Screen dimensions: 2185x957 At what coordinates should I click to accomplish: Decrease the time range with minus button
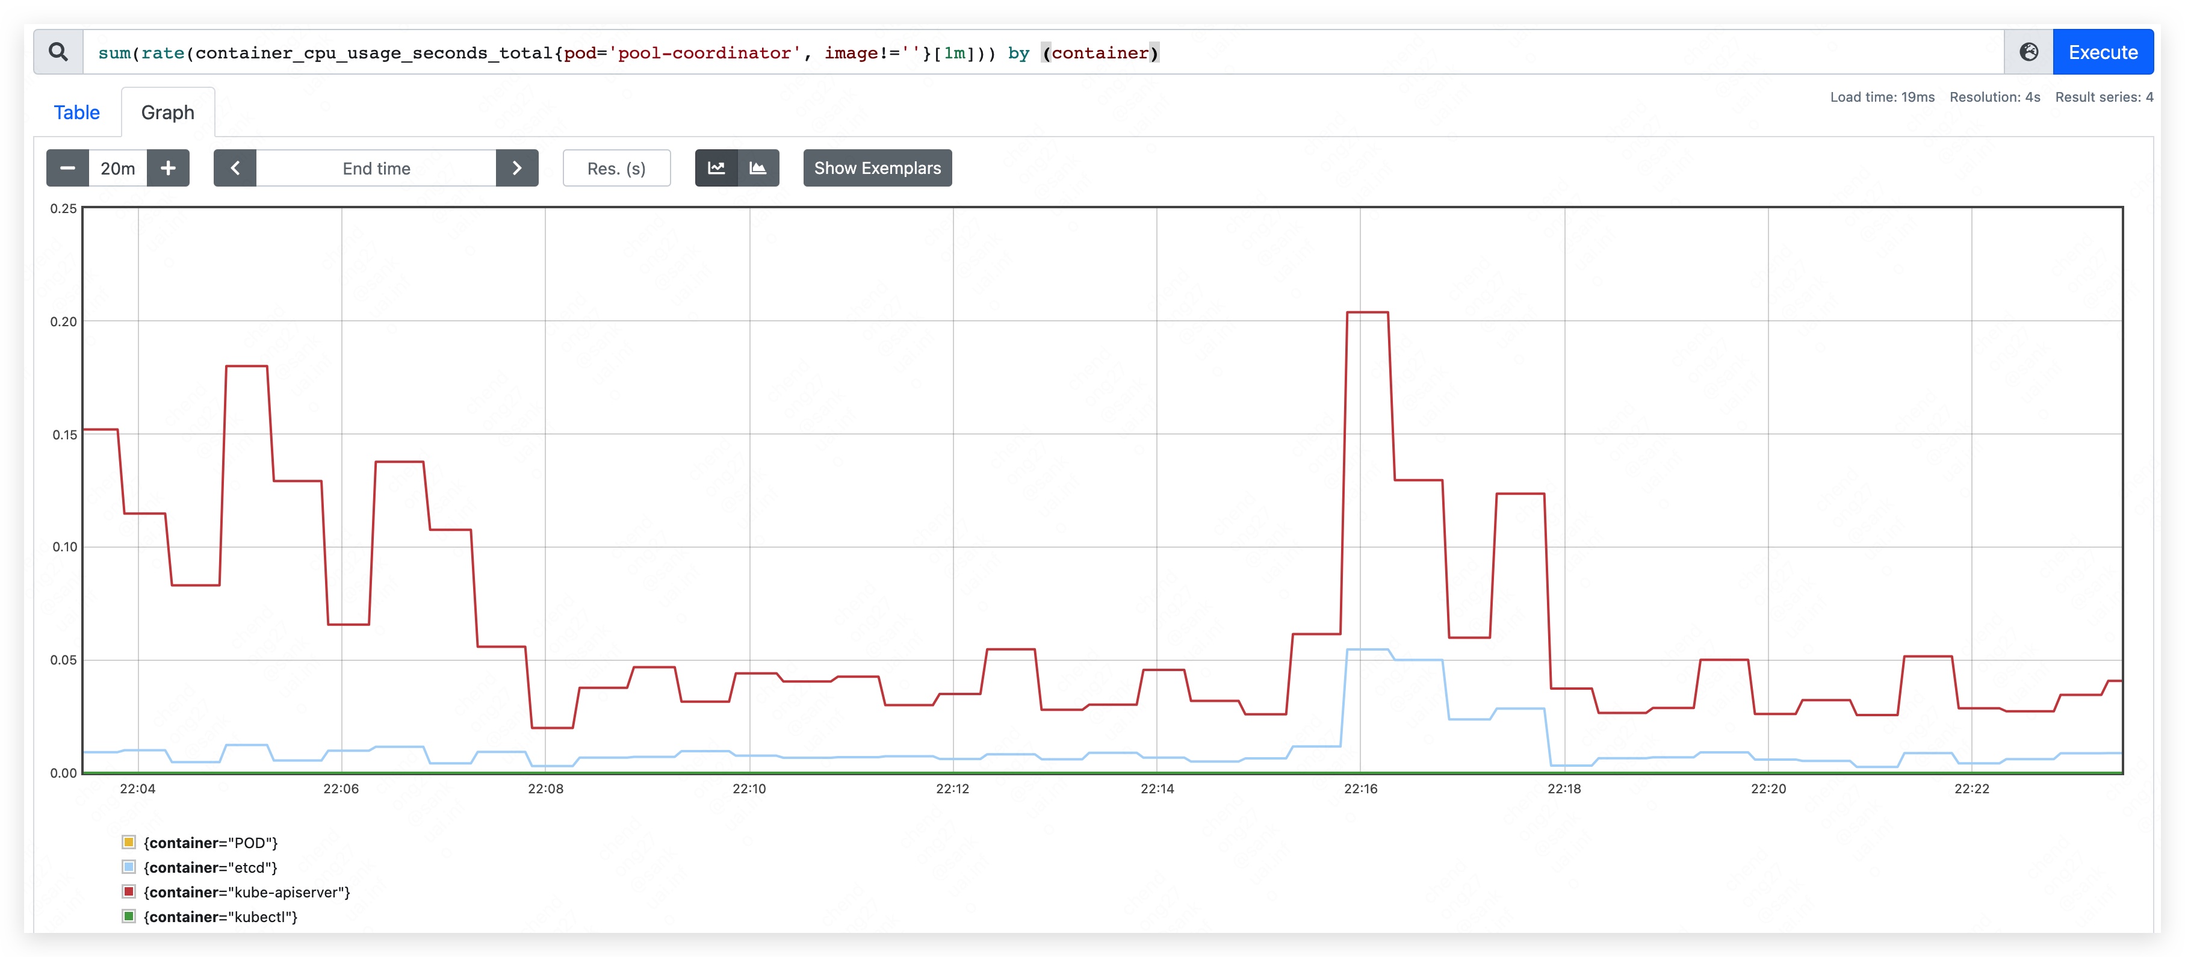pos(67,168)
